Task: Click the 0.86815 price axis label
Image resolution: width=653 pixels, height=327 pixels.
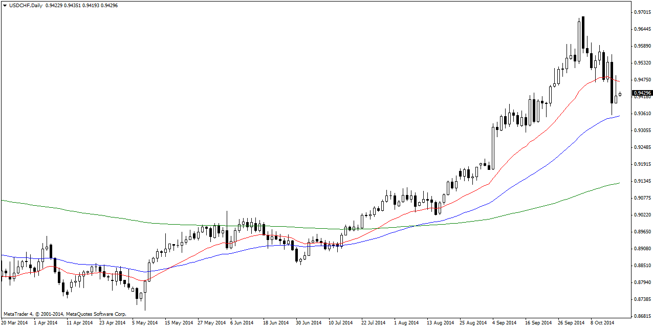Action: point(641,316)
